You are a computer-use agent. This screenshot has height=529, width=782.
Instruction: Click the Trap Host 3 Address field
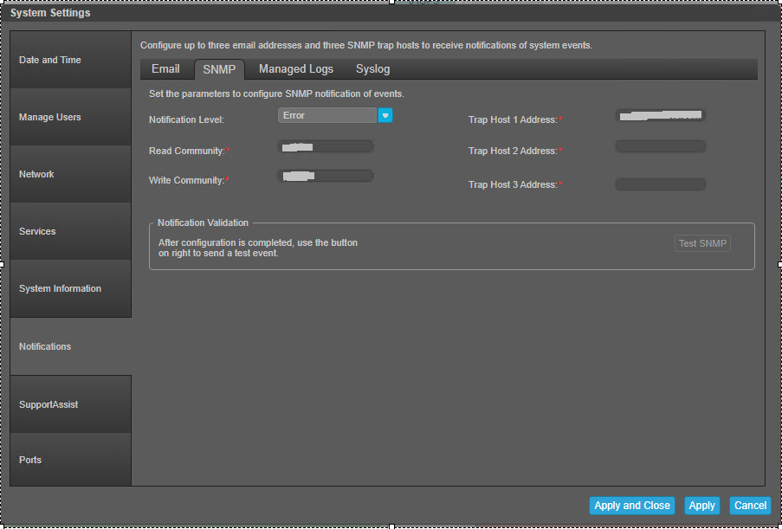coord(660,184)
